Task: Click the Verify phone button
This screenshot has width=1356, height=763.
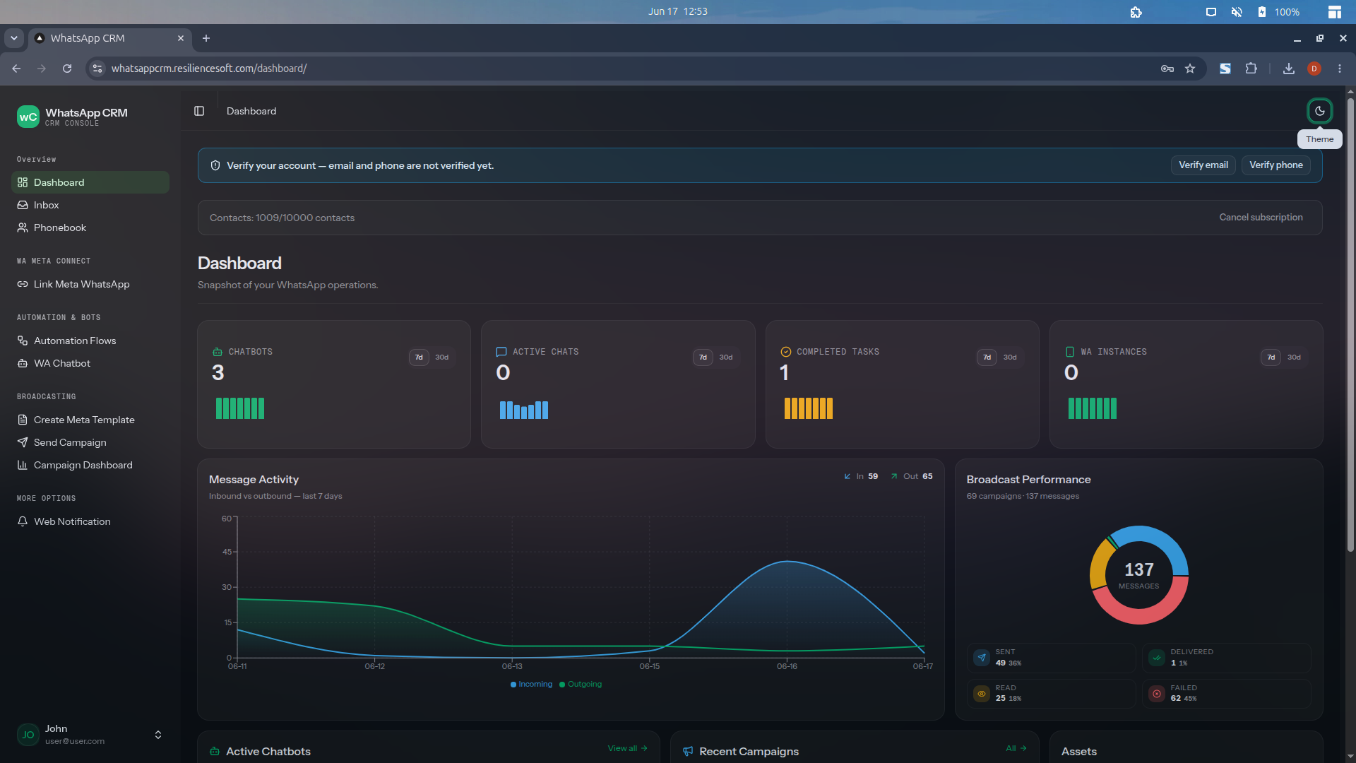Action: pyautogui.click(x=1276, y=165)
